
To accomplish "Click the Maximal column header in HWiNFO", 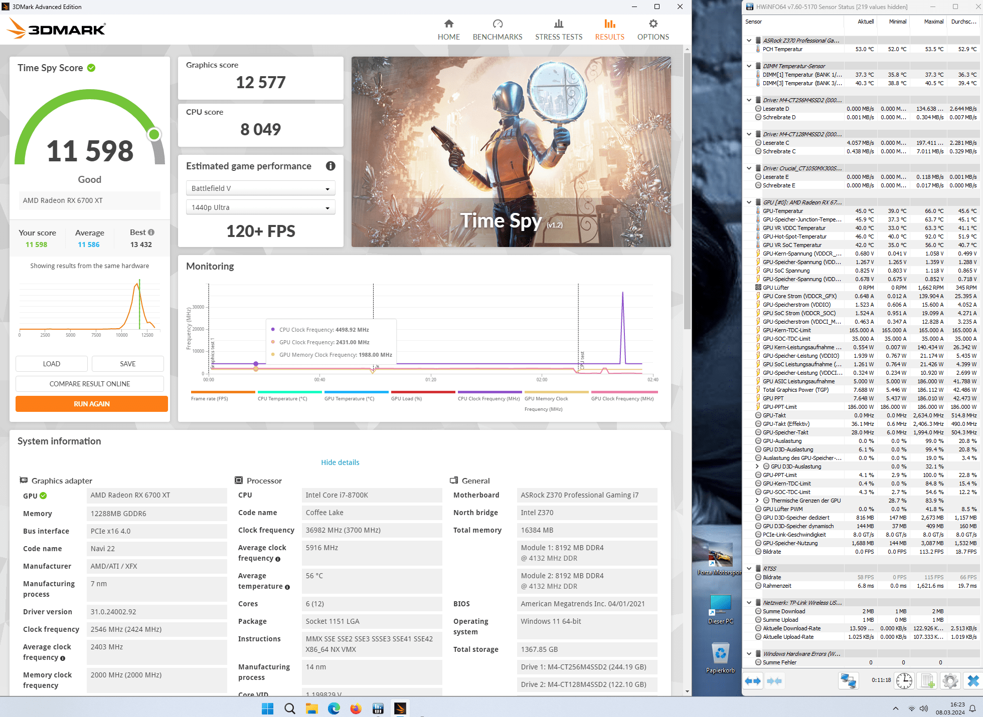I will coord(933,22).
